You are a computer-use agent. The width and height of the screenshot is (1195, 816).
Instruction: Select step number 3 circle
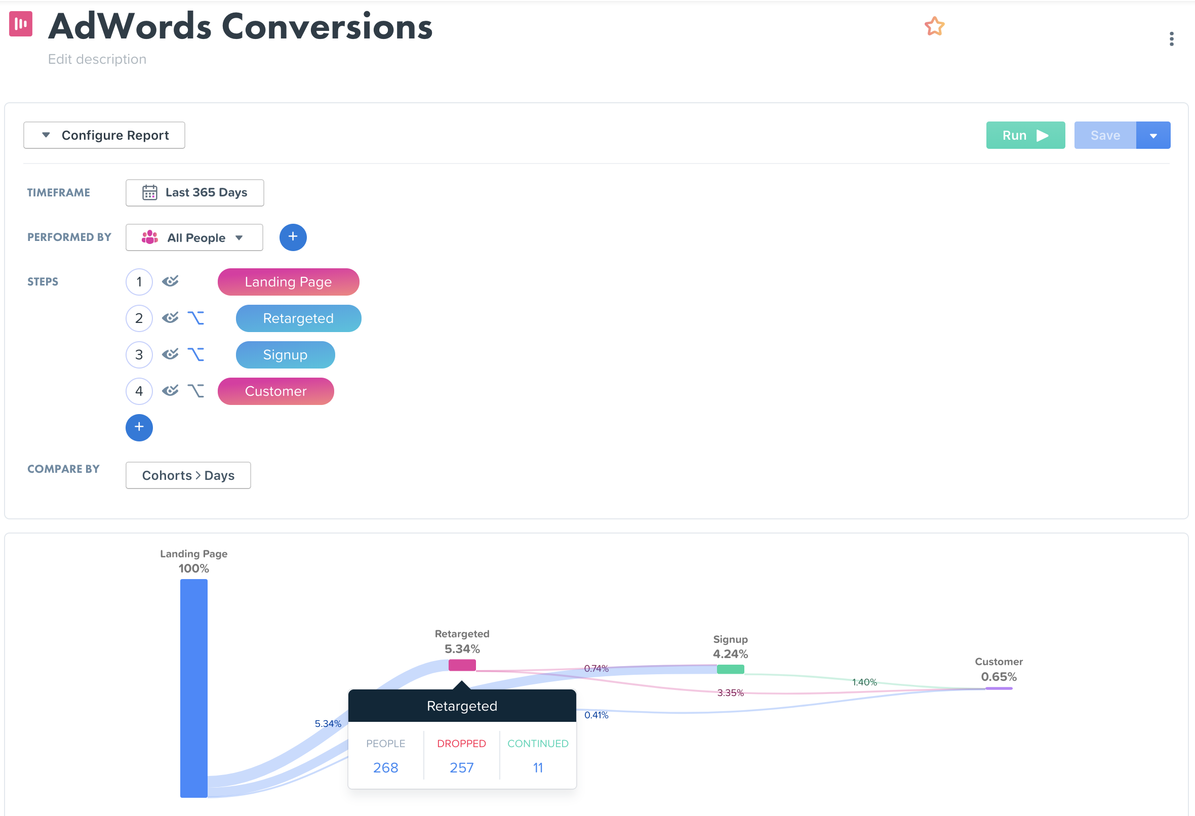point(139,355)
